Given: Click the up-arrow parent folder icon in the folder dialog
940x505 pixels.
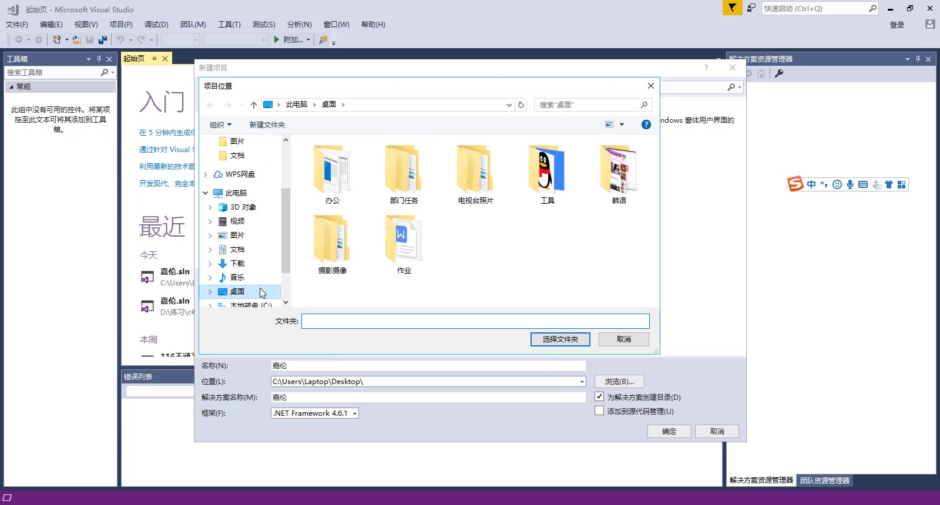Looking at the screenshot, I should click(254, 105).
